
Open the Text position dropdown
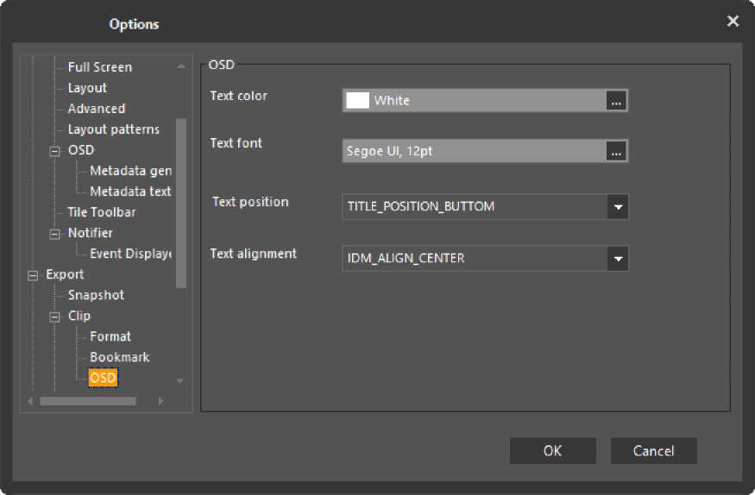coord(617,207)
